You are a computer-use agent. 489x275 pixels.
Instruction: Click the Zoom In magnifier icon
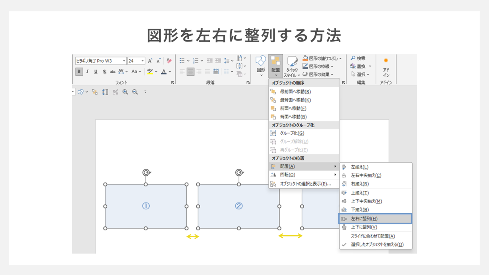coord(125,92)
